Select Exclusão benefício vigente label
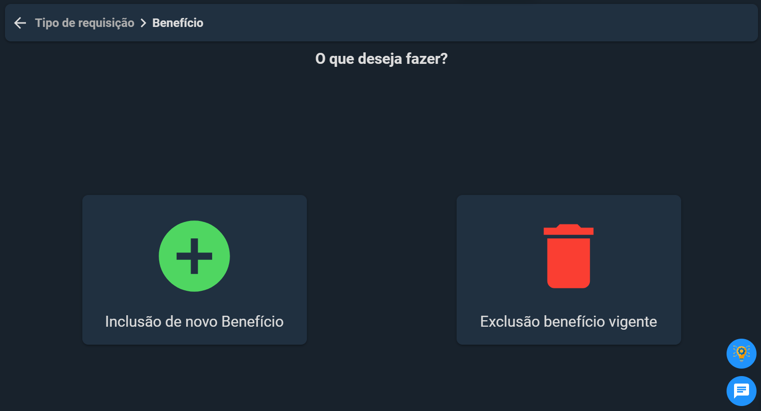Viewport: 761px width, 411px height. (568, 322)
